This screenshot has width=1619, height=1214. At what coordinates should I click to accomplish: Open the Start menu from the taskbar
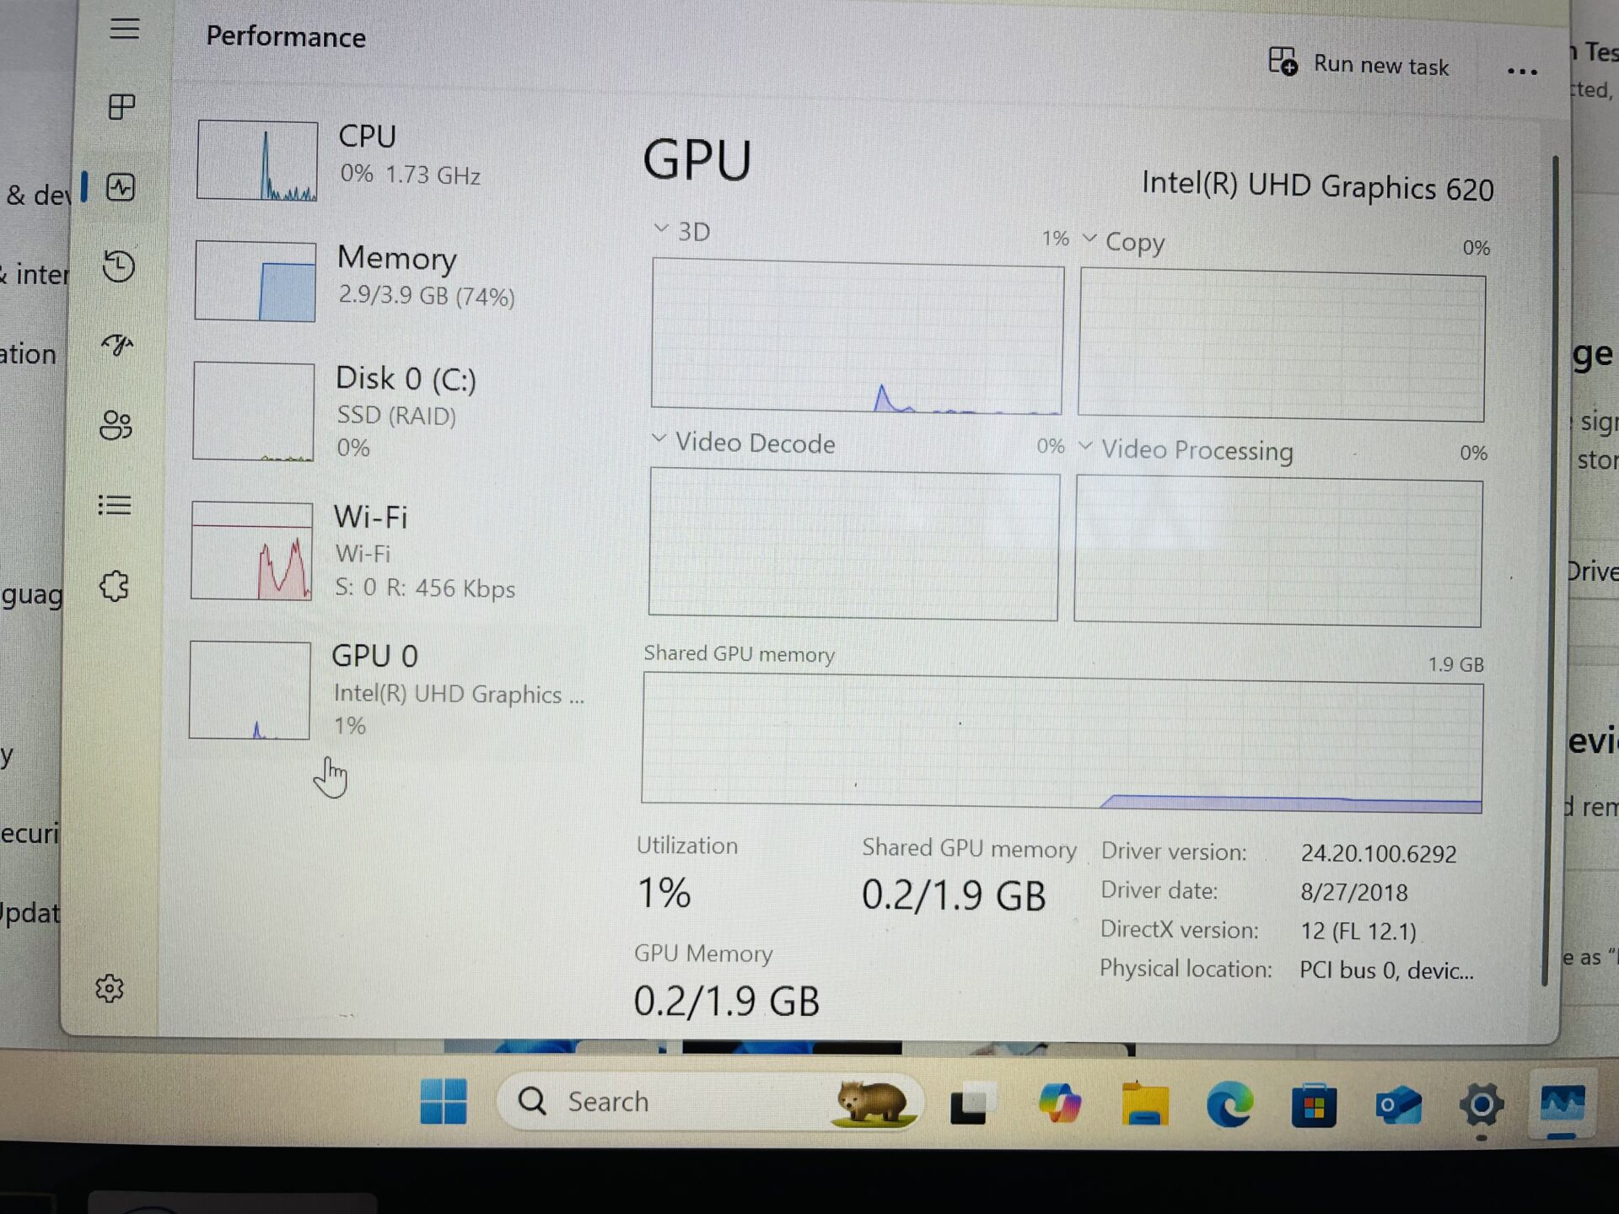444,1102
